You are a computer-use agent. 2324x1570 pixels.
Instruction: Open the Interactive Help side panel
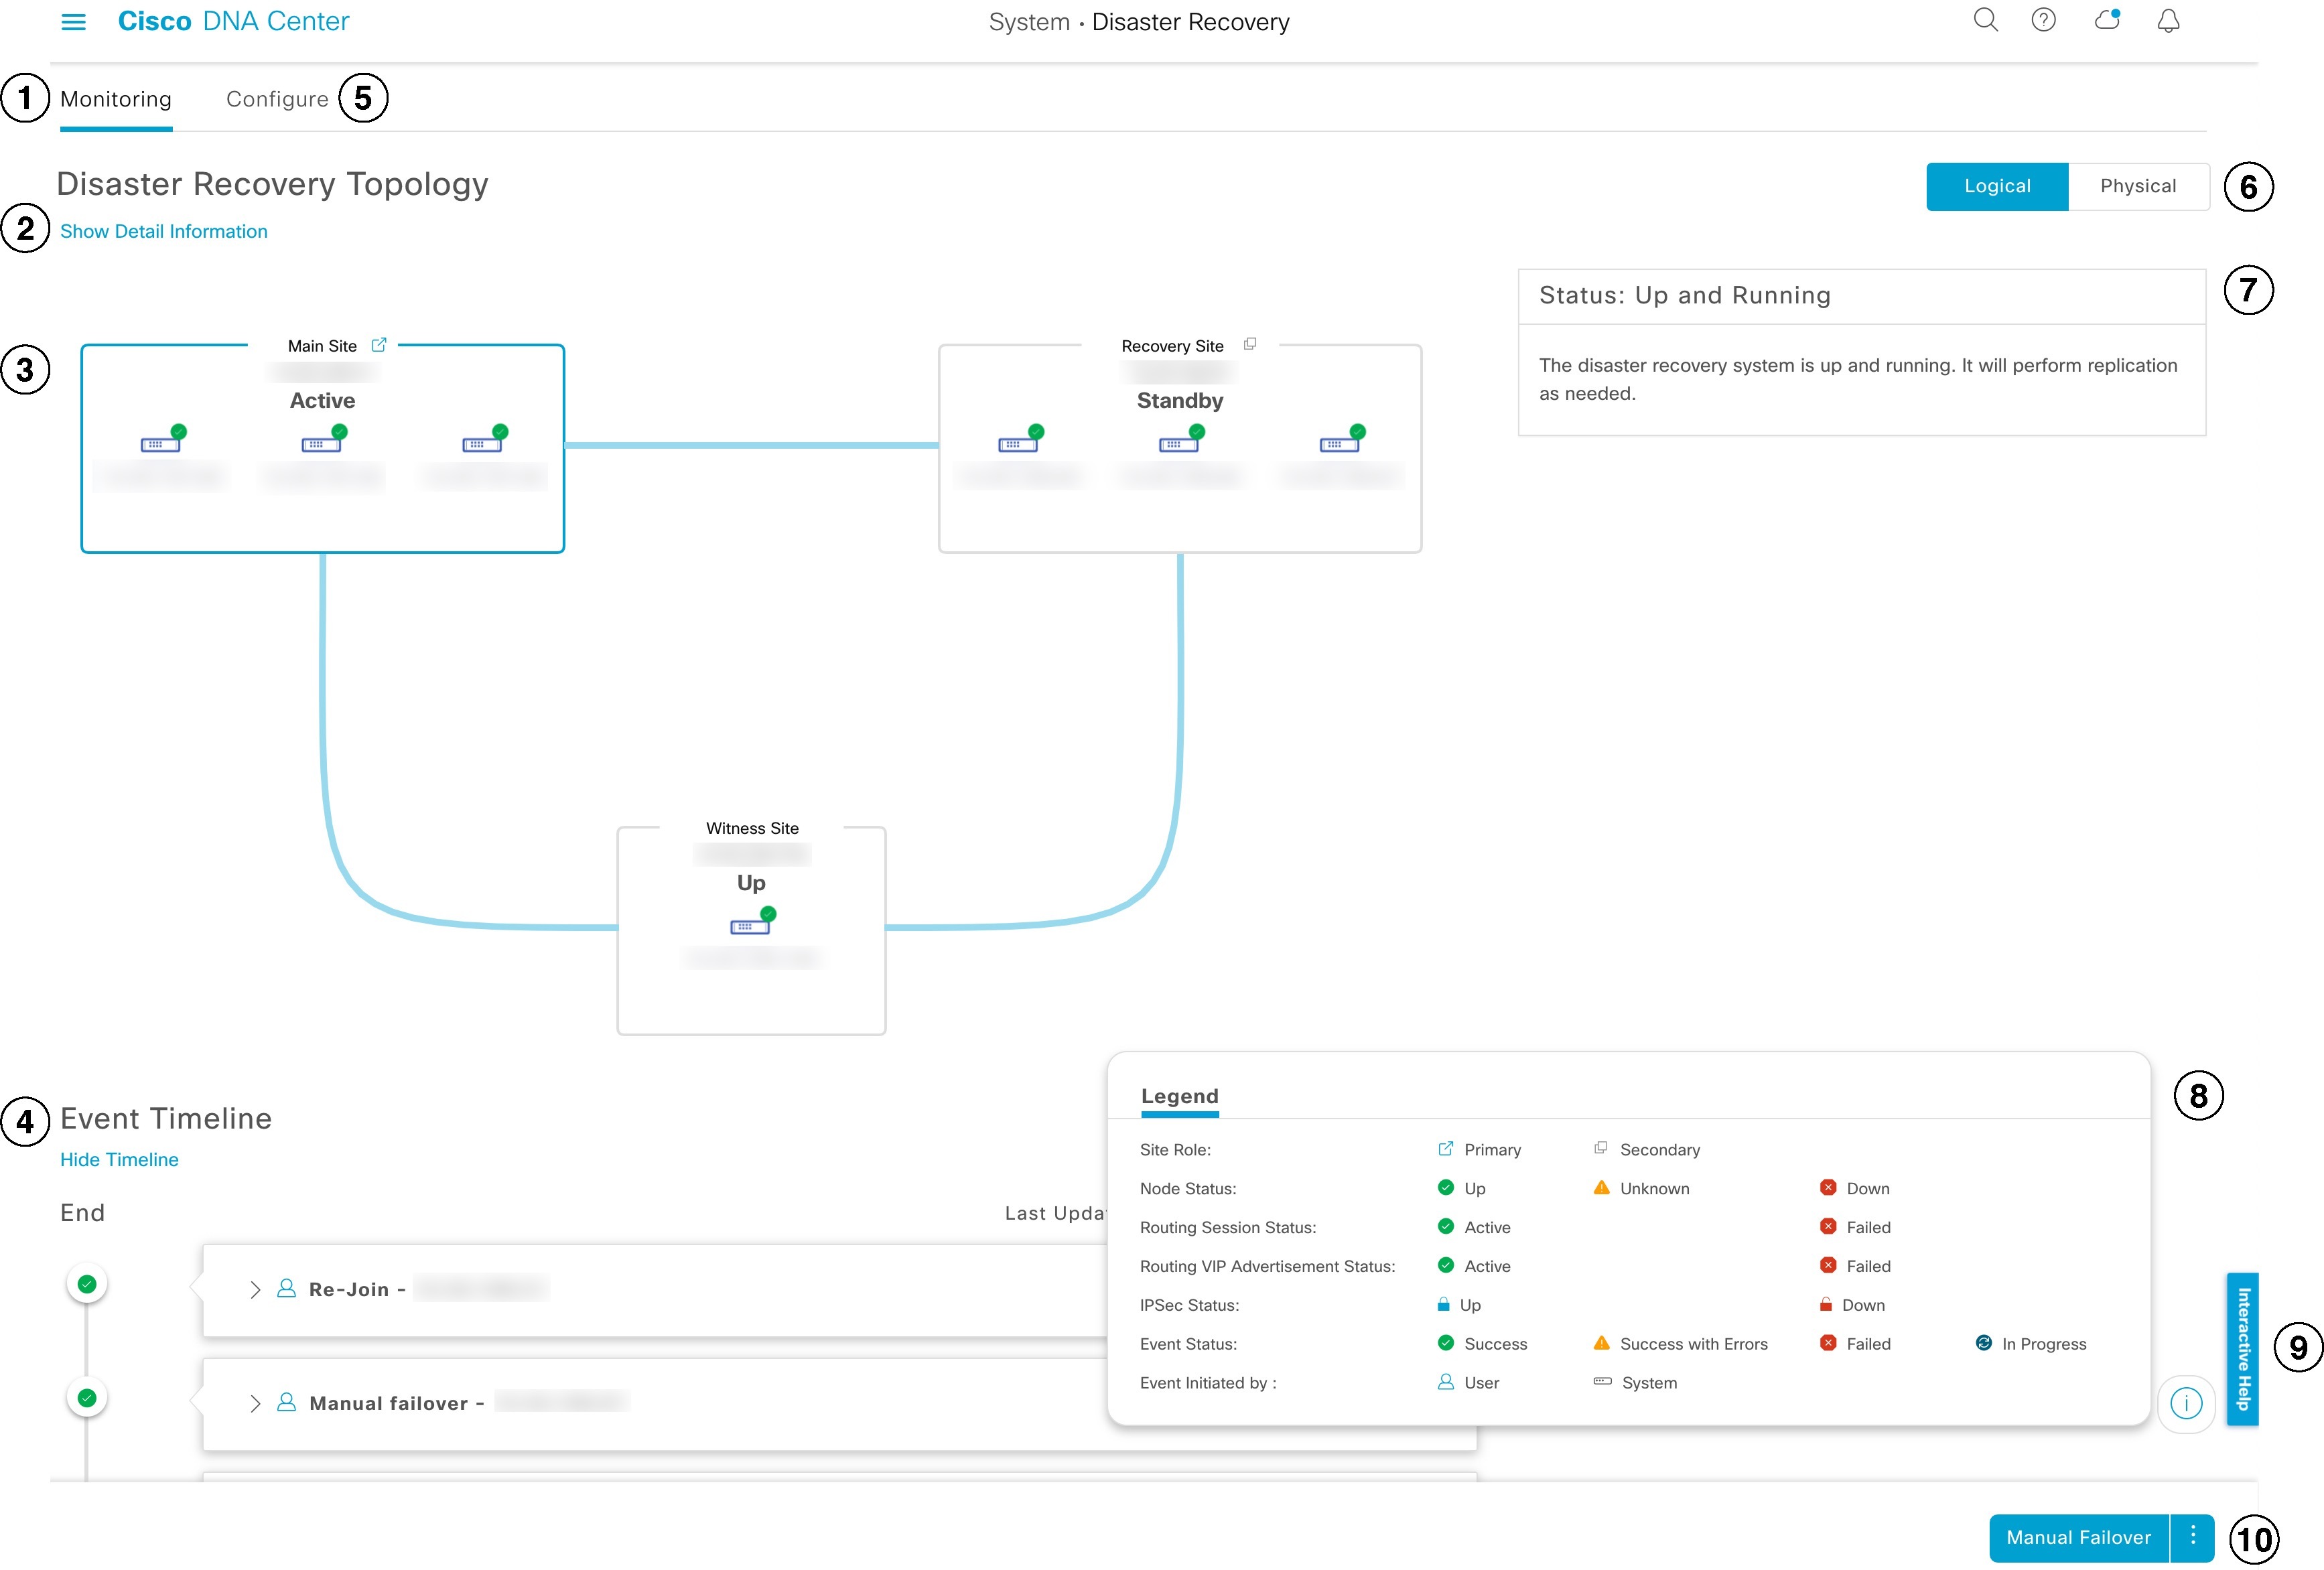2243,1348
